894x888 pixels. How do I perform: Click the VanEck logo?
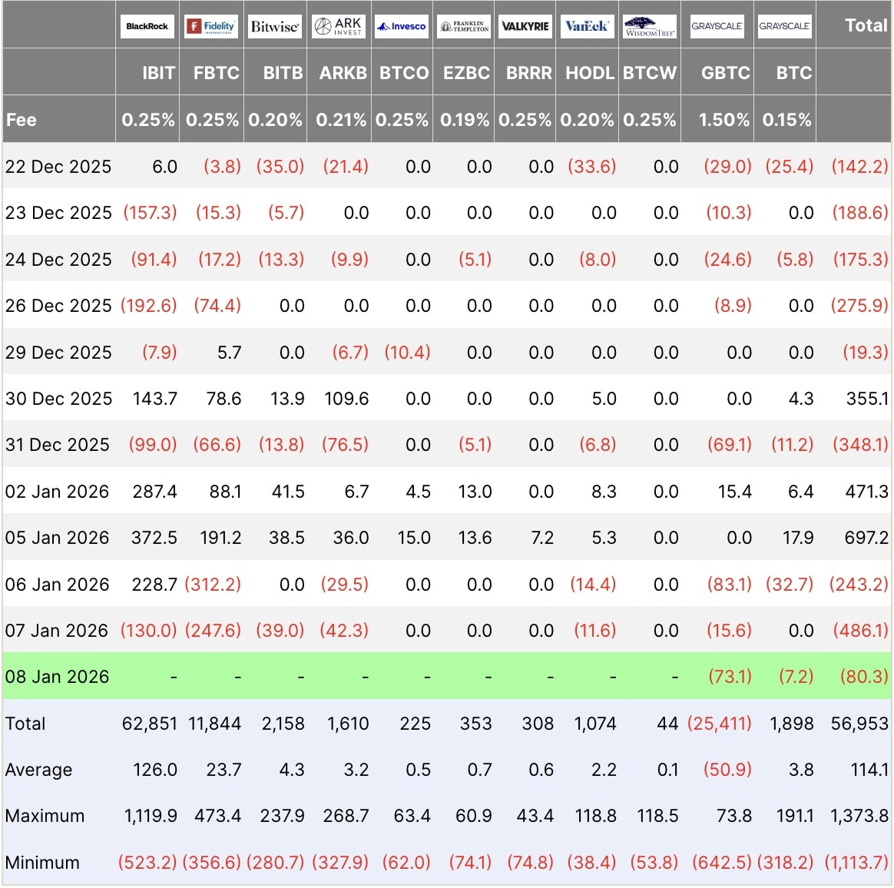click(587, 26)
